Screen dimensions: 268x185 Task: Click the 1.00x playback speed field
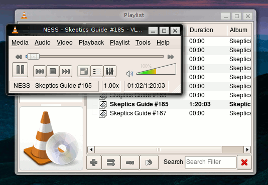click(x=111, y=86)
